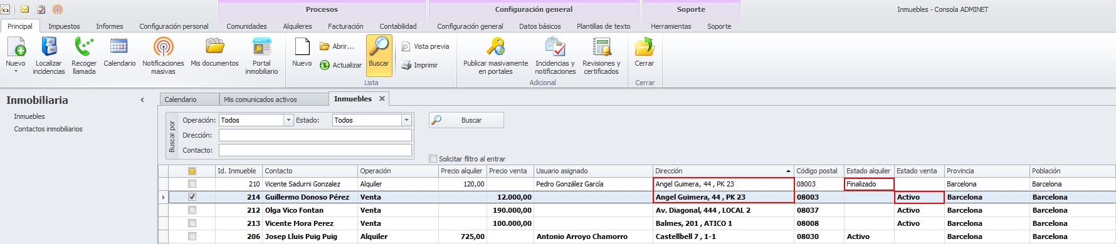Viewport: 1116px width, 244px height.
Task: Click Revisiones y certificados icon
Action: point(601,47)
